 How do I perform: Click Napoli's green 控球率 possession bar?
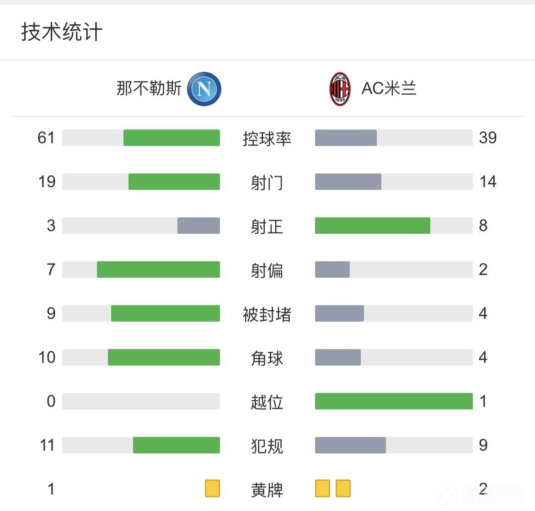tap(171, 138)
